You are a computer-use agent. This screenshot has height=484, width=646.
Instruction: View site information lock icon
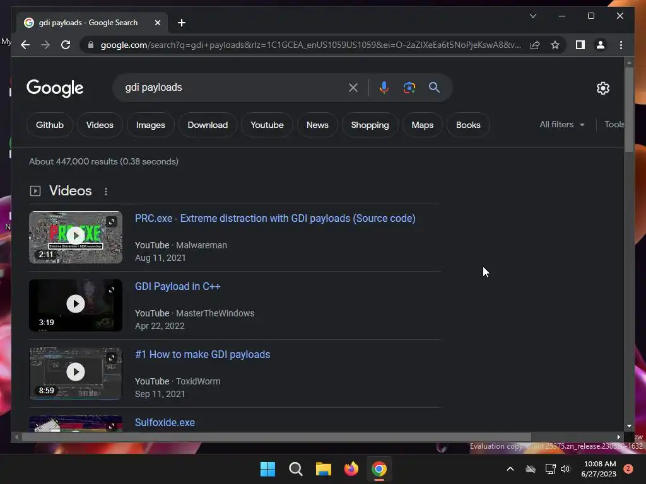point(91,45)
